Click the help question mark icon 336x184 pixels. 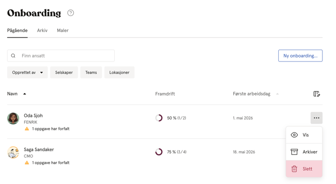[71, 13]
